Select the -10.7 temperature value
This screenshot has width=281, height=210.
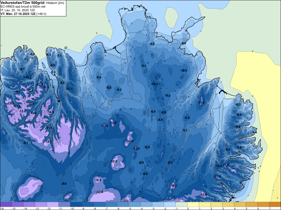pyautogui.click(x=28, y=77)
